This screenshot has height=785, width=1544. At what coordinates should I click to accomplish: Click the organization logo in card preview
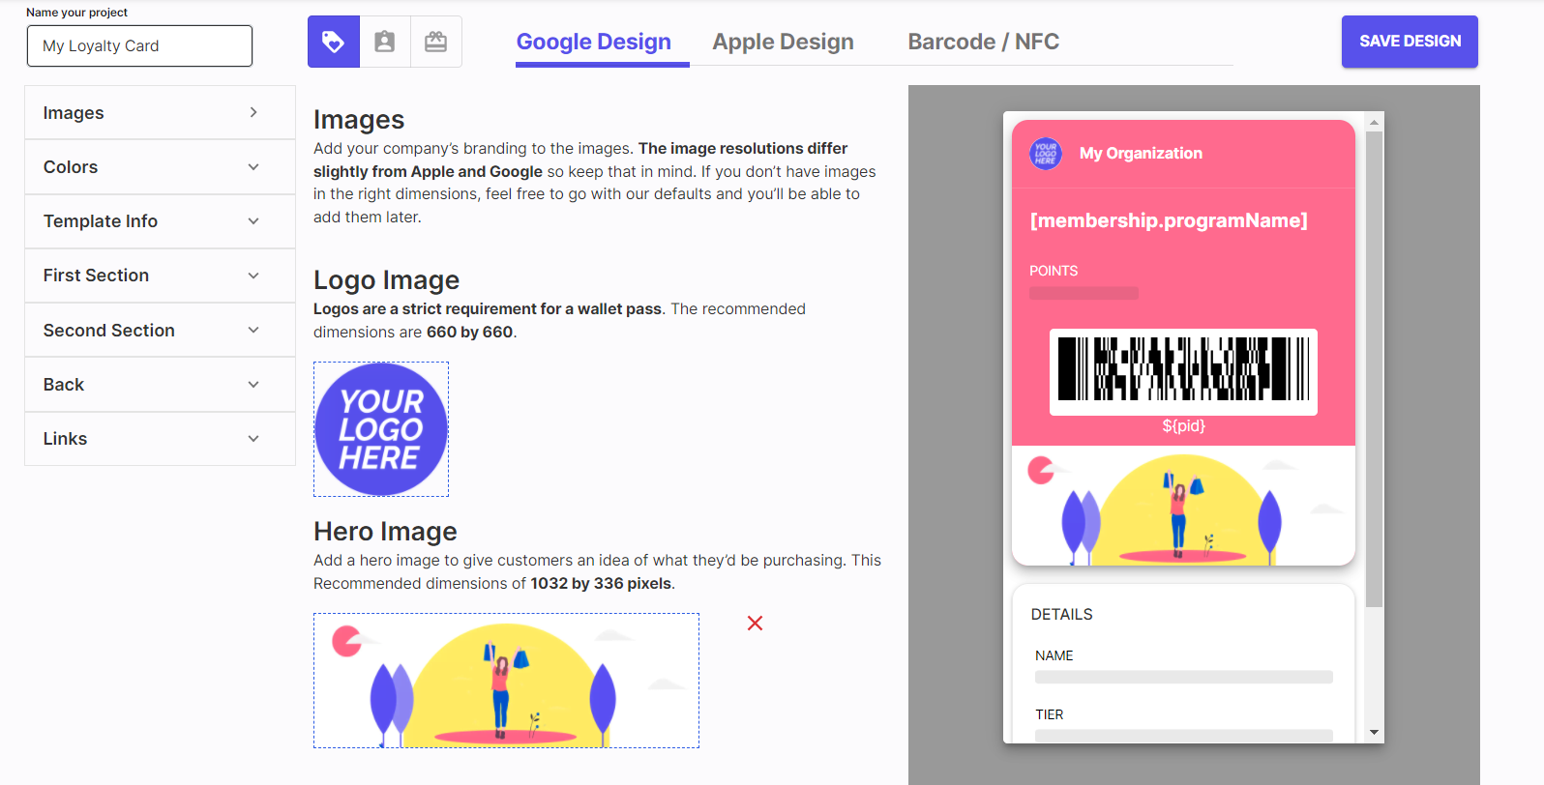pyautogui.click(x=1046, y=153)
